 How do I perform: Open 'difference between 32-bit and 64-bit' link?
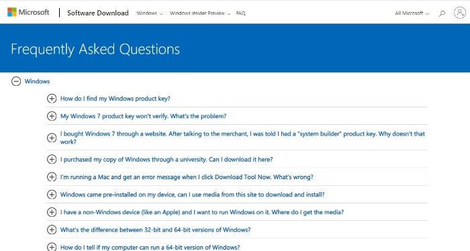155,230
